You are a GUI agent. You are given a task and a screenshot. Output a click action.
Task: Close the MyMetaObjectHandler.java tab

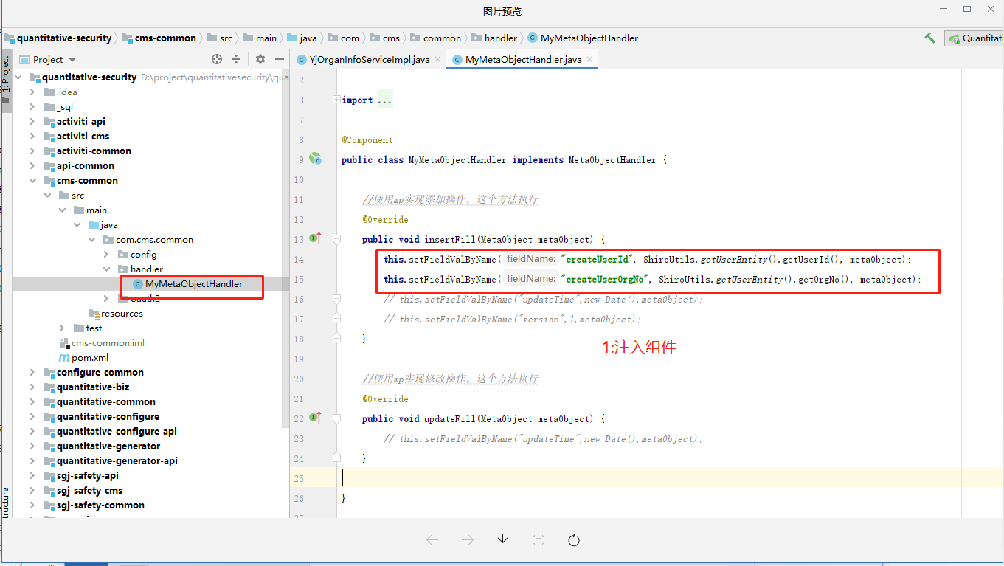coord(590,59)
